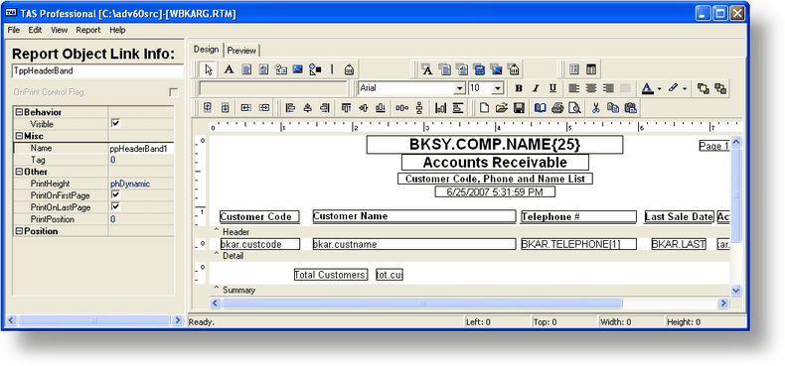
Task: Toggle the PrintOnLastPage checkbox
Action: coord(115,206)
